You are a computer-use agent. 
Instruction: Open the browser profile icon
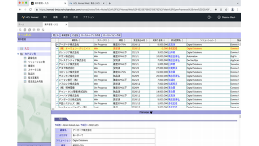tap(232, 10)
